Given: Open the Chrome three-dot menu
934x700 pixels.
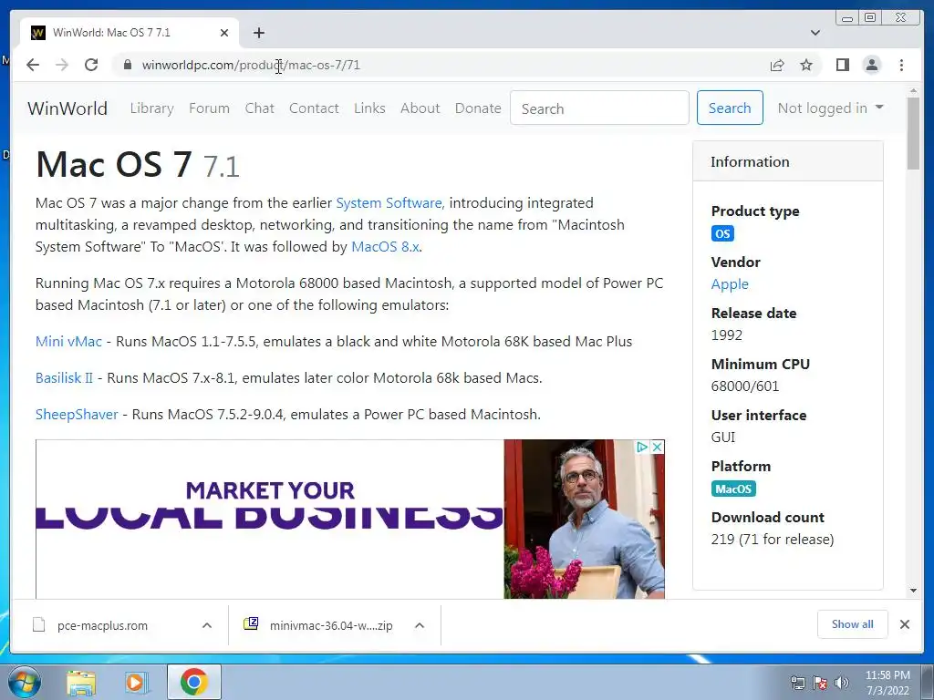Looking at the screenshot, I should [x=901, y=65].
